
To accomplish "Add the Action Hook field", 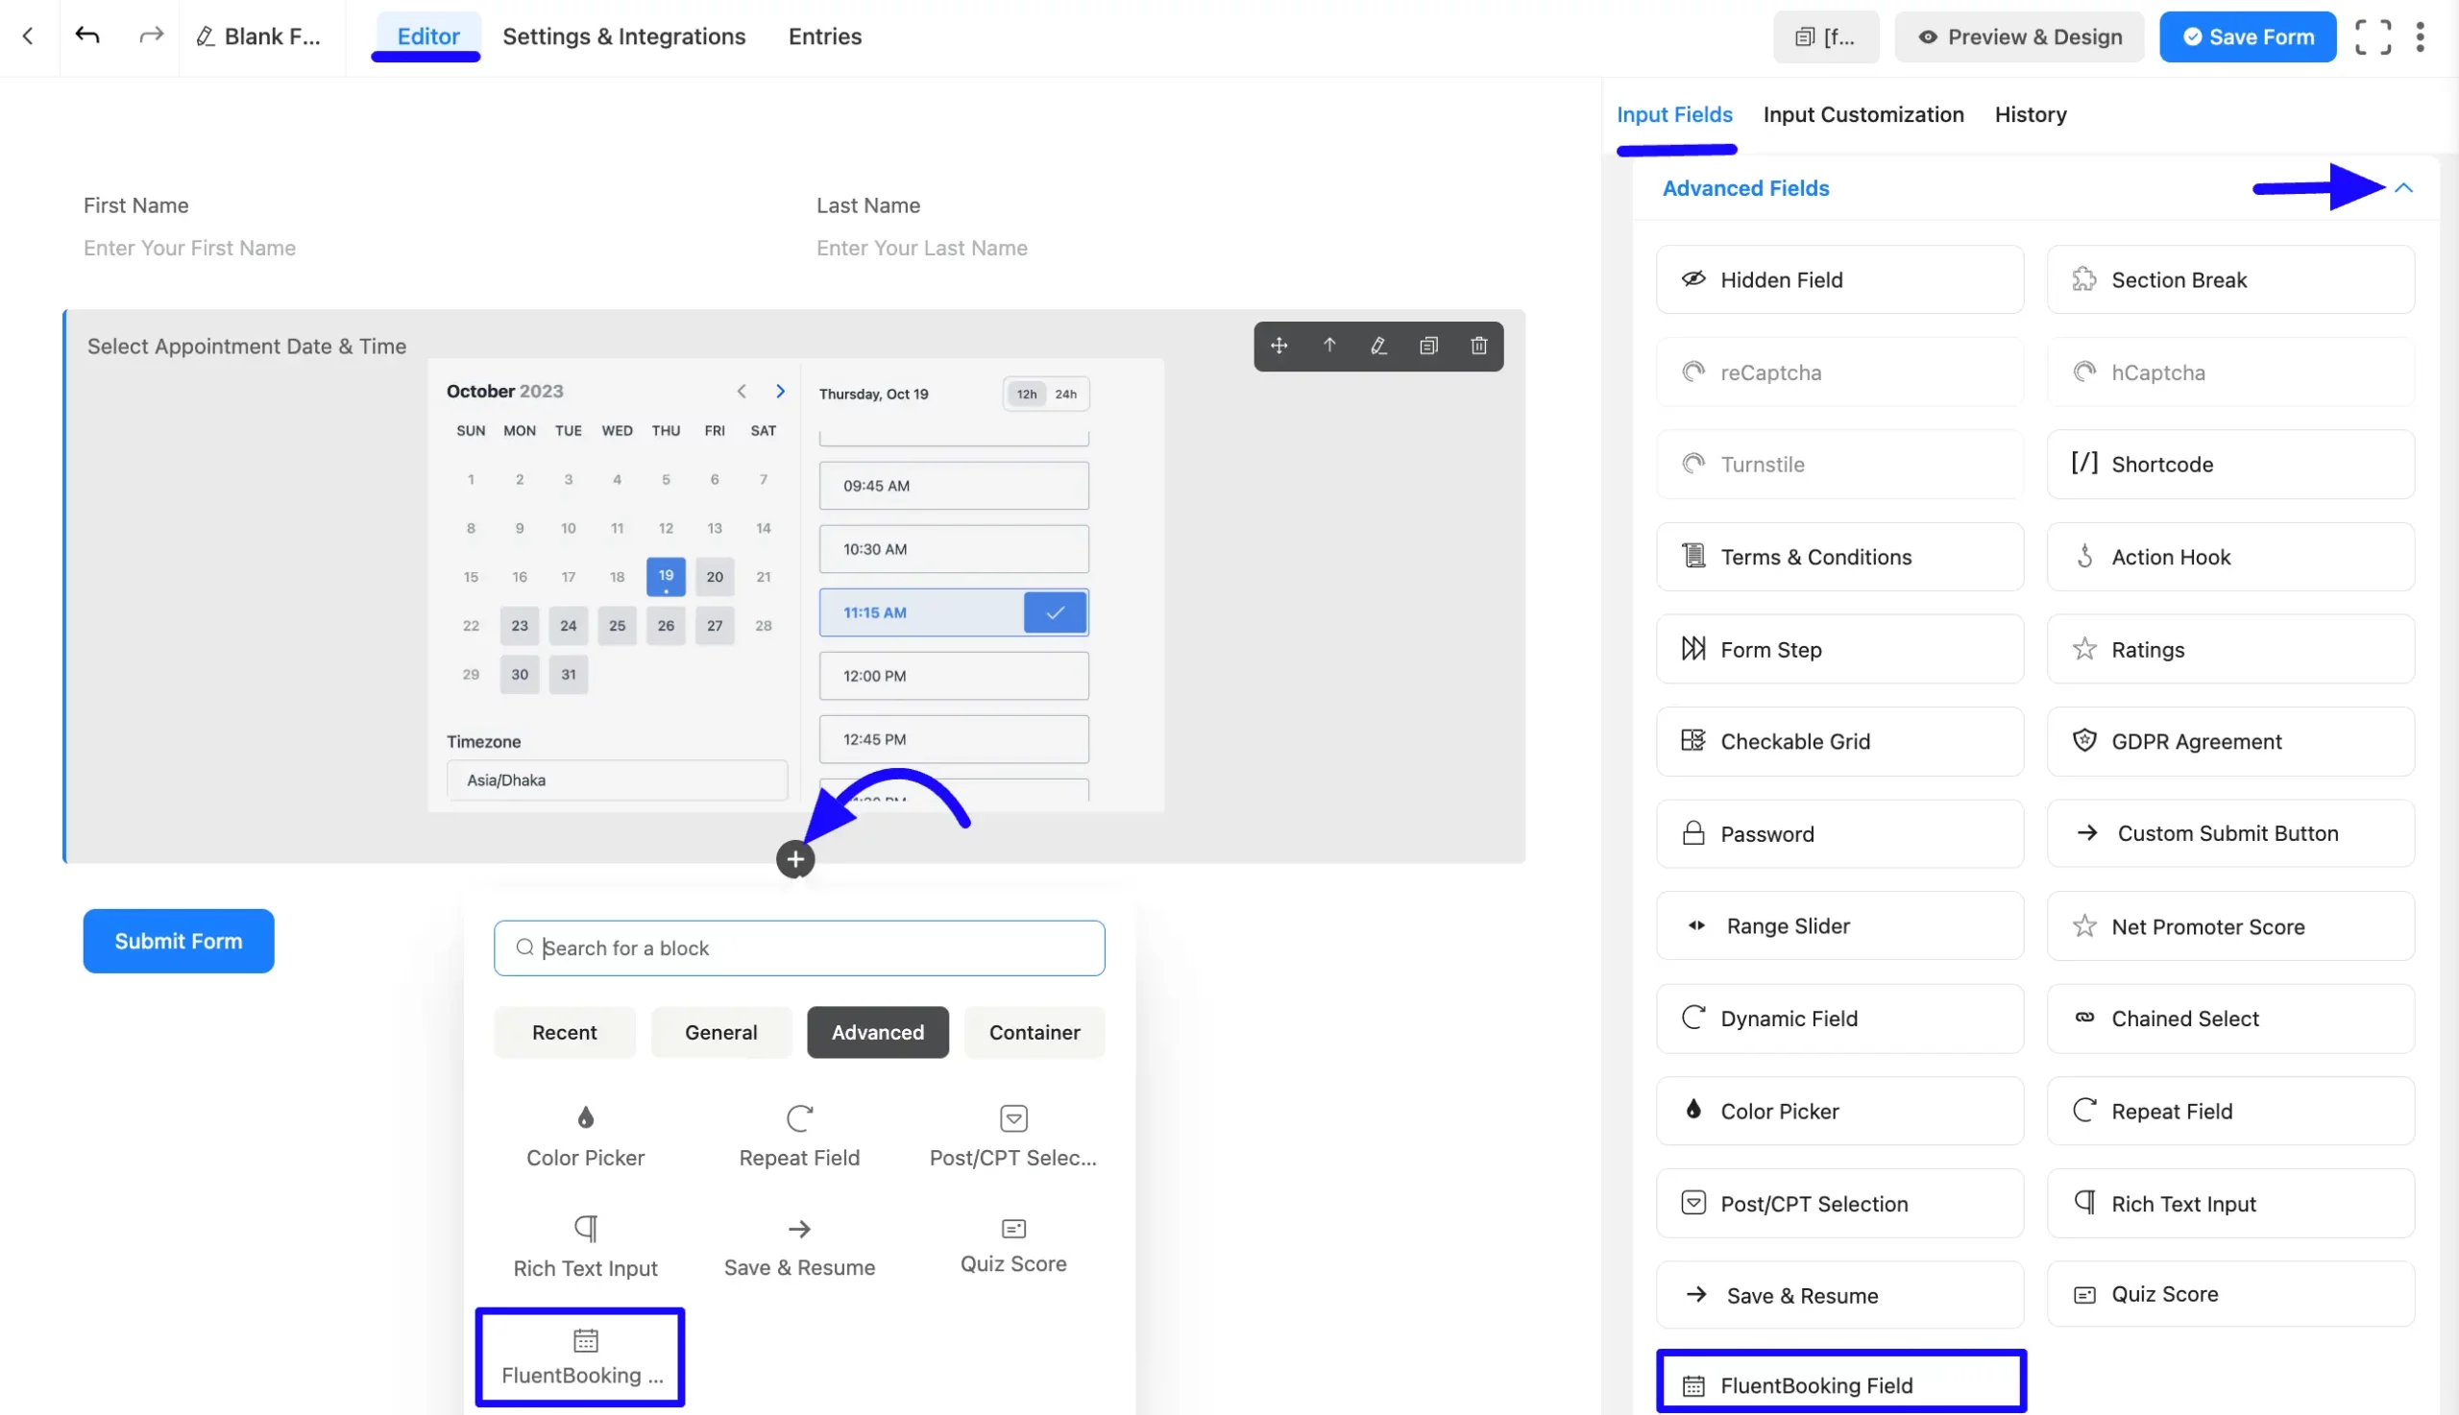I will (x=2230, y=557).
